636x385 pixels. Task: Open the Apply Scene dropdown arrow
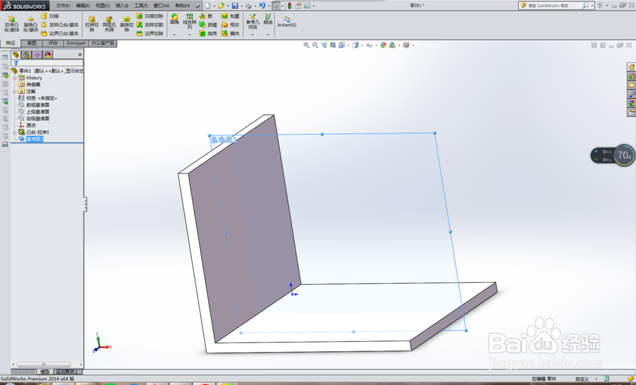coord(399,45)
